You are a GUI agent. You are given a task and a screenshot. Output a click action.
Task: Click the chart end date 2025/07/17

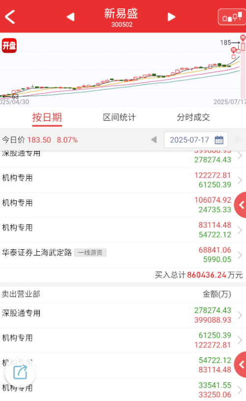tap(230, 102)
